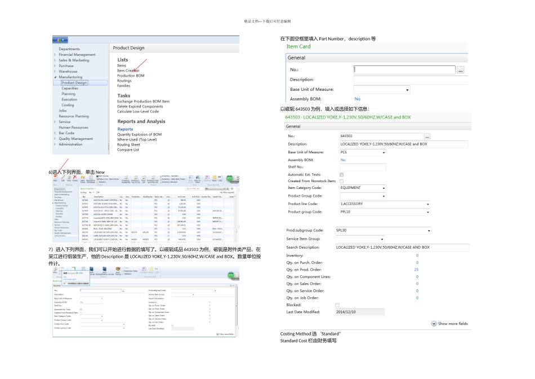Screen dimensions: 535x379
Task: Open Where-Used (Top Level) report
Action: [137, 139]
